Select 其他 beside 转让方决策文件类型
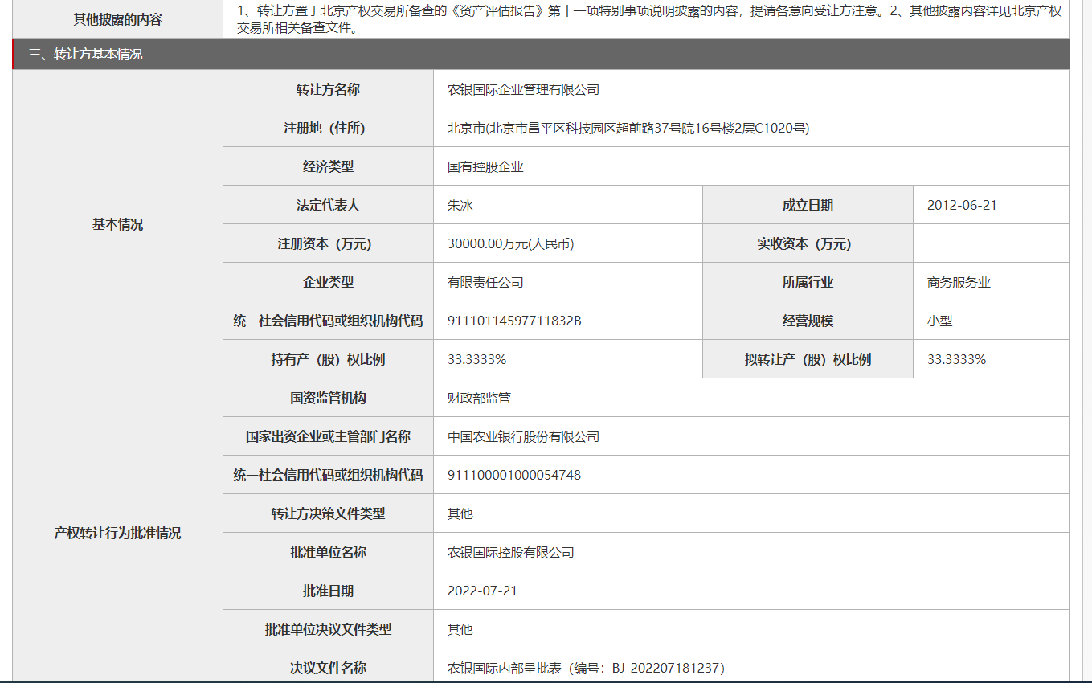The image size is (1092, 683). coord(460,514)
